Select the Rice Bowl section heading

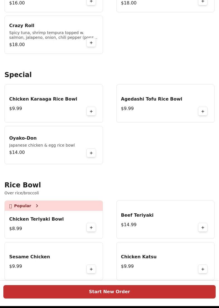[x=23, y=185]
